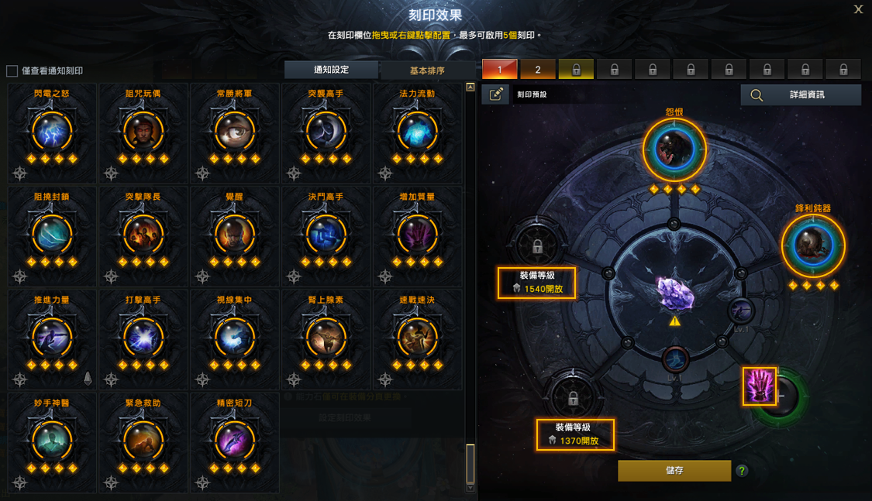Click the 儲存 save button
Viewport: 872px width, 501px height.
point(674,471)
